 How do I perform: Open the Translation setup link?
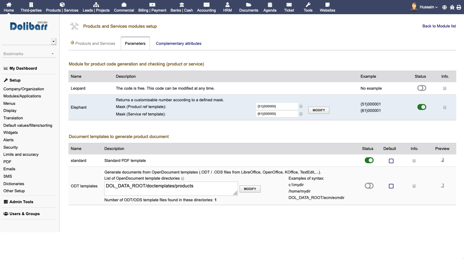tap(13, 118)
